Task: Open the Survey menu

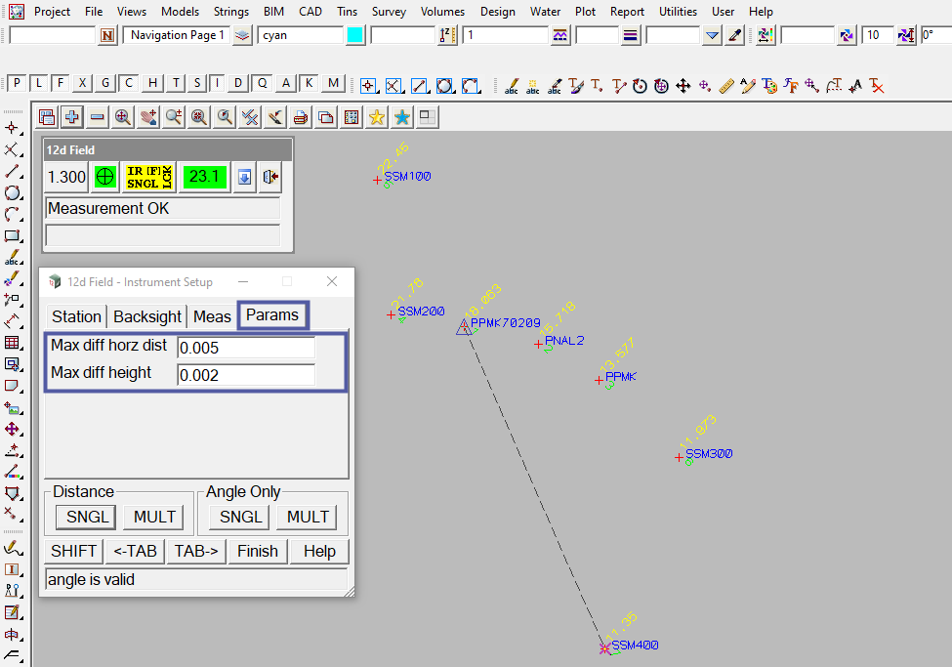Action: coord(389,12)
